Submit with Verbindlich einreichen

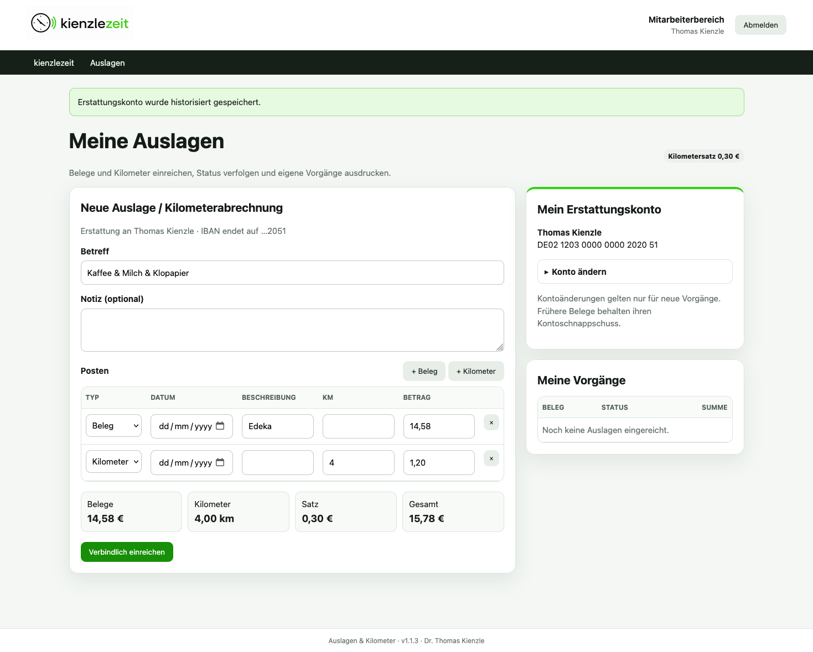(x=127, y=552)
